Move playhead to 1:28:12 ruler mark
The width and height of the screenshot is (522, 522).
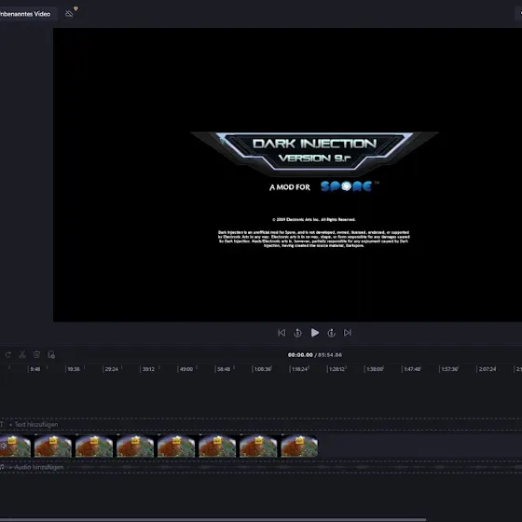pos(337,369)
